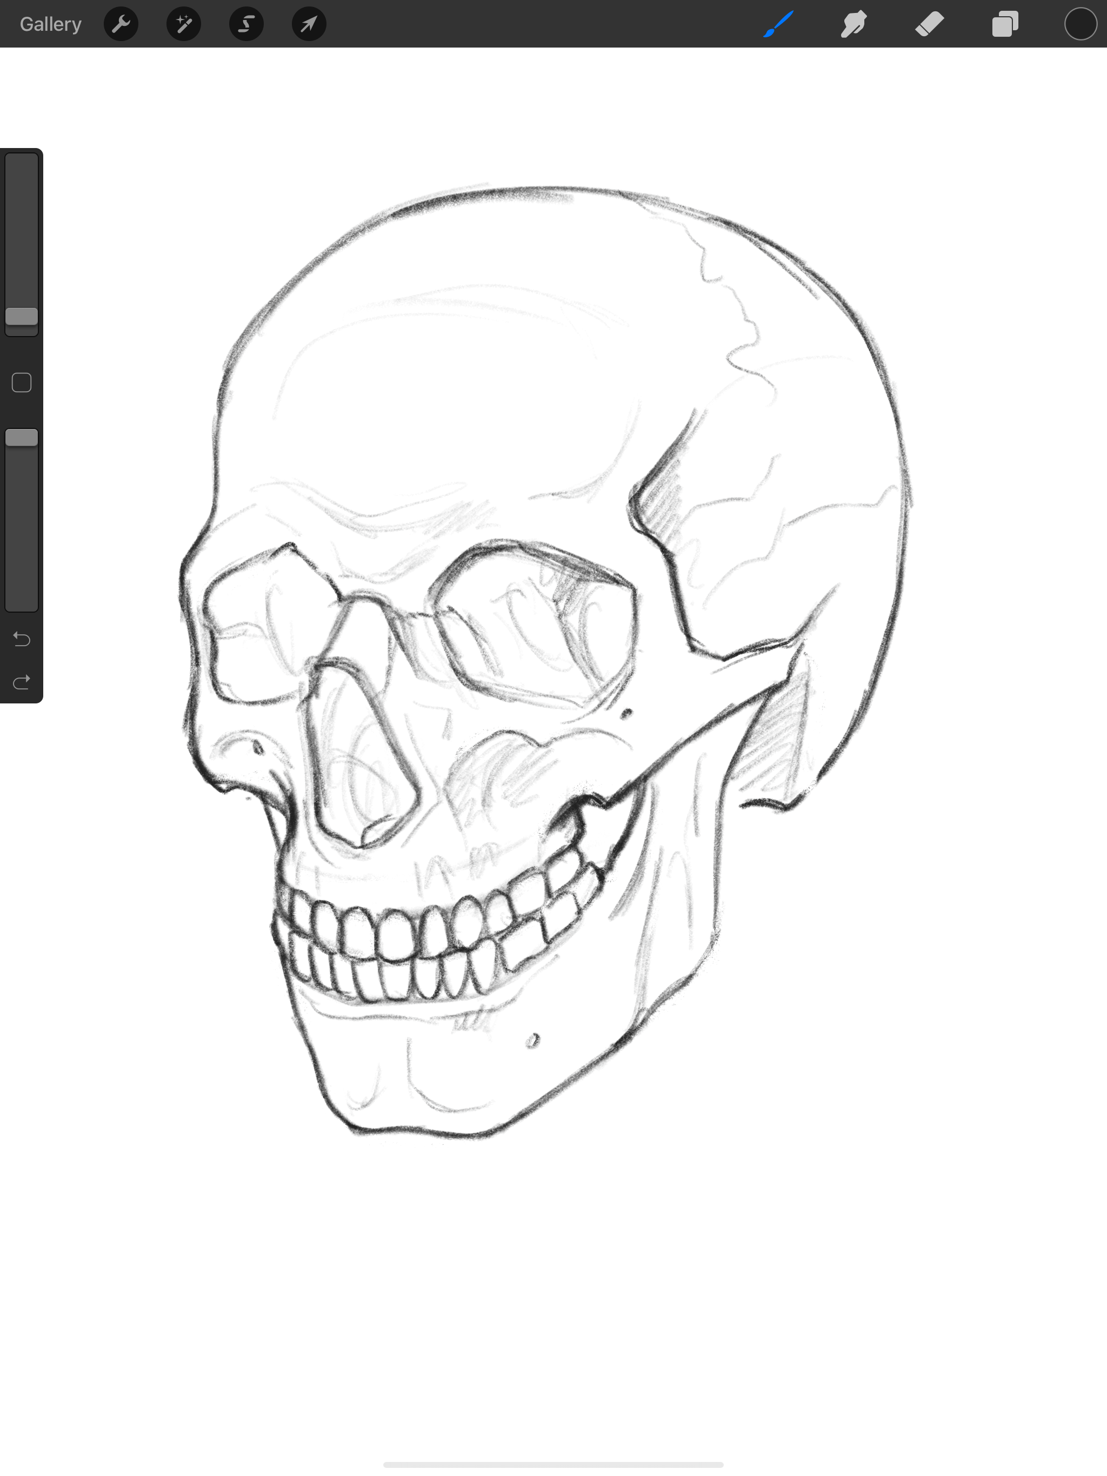Viewport: 1107px width, 1476px height.
Task: Select the Brush paint tool
Action: coord(778,24)
